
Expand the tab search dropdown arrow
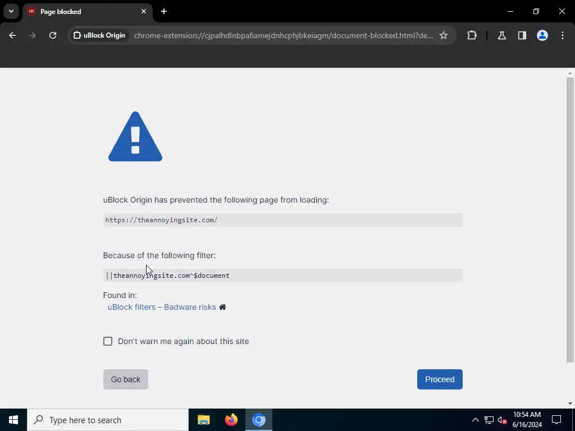click(x=11, y=11)
